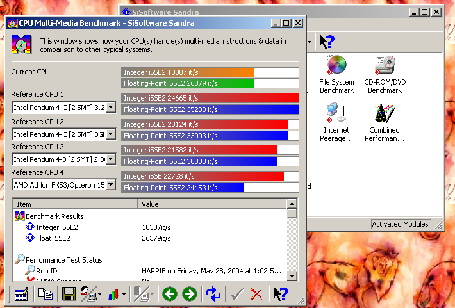Screen dimensions: 455x308
Task: Expand the Reference CPU 2 dropdown
Action: tap(111, 134)
